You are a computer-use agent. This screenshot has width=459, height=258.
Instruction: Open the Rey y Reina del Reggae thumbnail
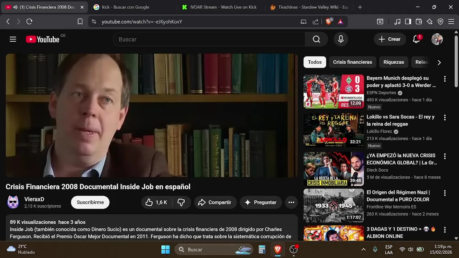click(x=333, y=130)
